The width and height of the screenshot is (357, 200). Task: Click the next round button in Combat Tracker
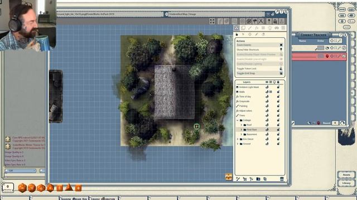(342, 123)
